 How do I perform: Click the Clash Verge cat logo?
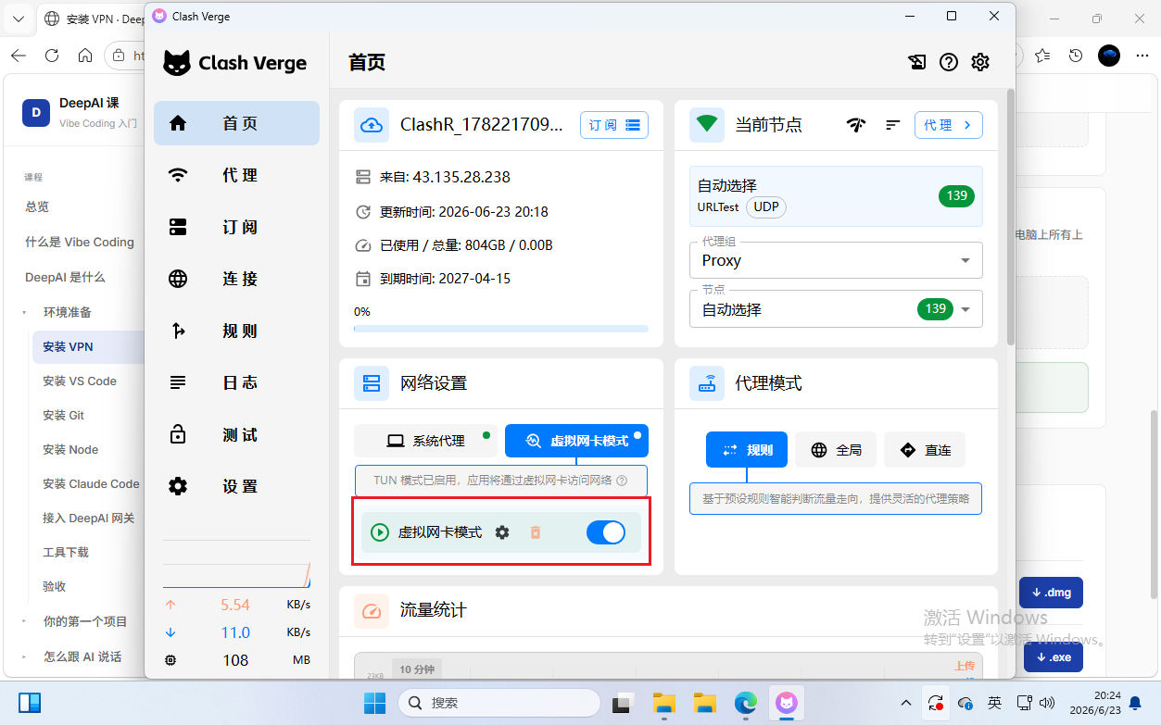177,63
